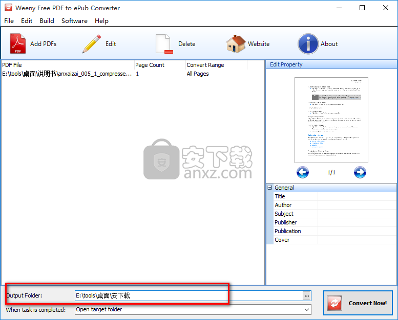This screenshot has height=320, width=398.
Task: Click the Delete toolbar label
Action: coord(187,44)
